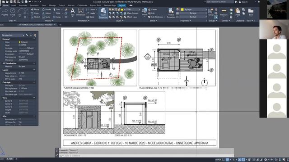Activate the Rotate command

tap(47, 9)
